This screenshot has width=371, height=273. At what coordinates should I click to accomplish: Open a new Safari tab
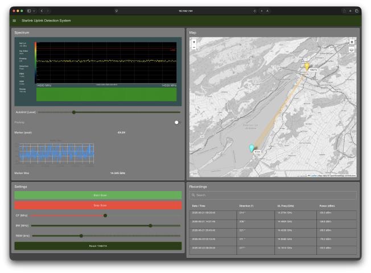point(350,11)
